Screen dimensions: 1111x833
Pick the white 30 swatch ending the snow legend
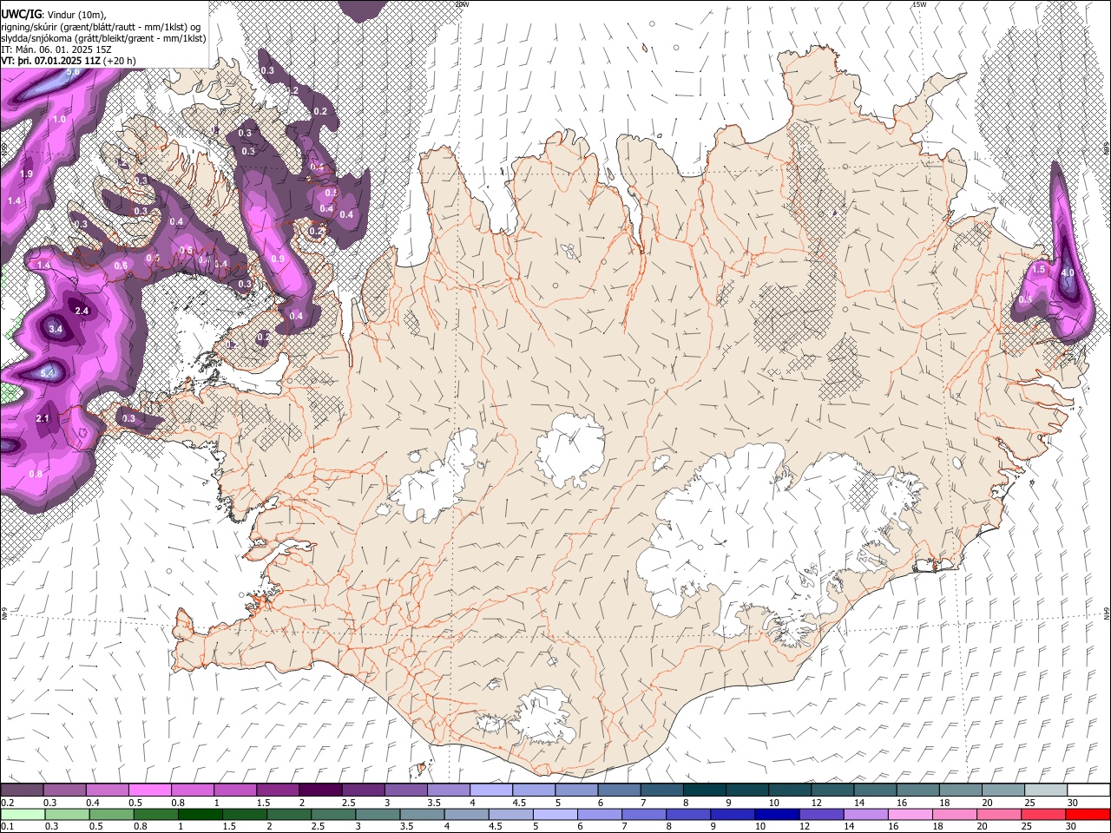(x=1088, y=790)
